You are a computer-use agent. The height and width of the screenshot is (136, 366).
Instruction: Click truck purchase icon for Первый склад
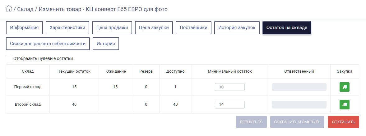coord(344,87)
